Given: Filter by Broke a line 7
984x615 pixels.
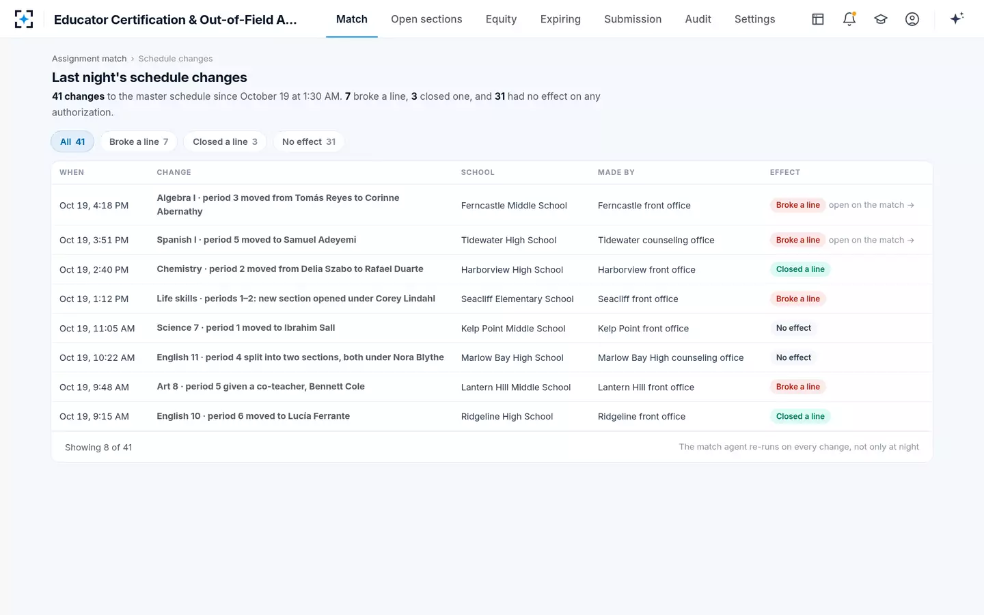Looking at the screenshot, I should (x=139, y=141).
